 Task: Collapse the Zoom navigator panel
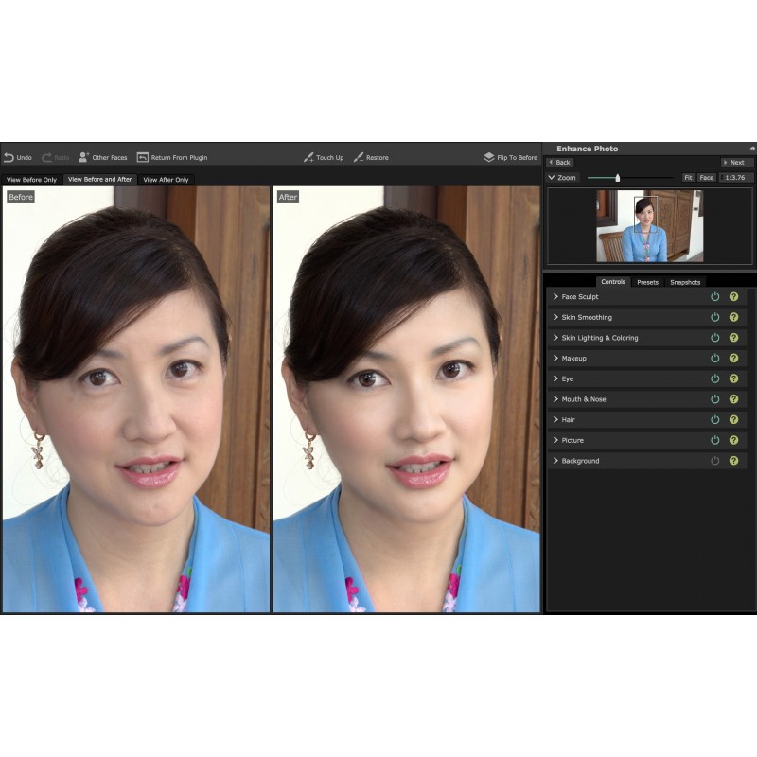[x=551, y=177]
